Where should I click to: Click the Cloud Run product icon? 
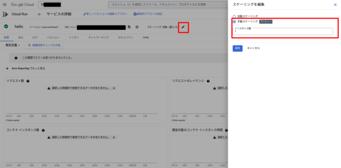point(5,14)
